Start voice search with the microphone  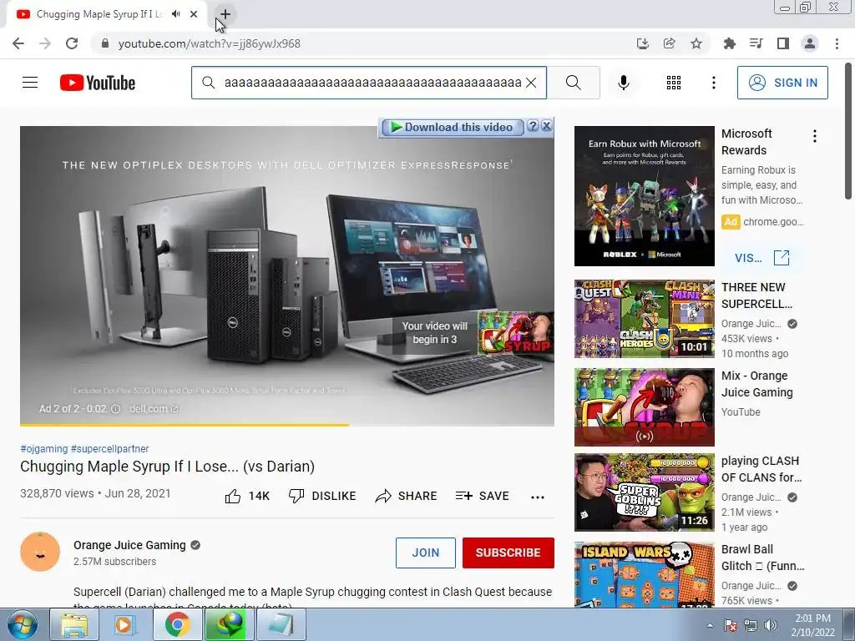[623, 83]
